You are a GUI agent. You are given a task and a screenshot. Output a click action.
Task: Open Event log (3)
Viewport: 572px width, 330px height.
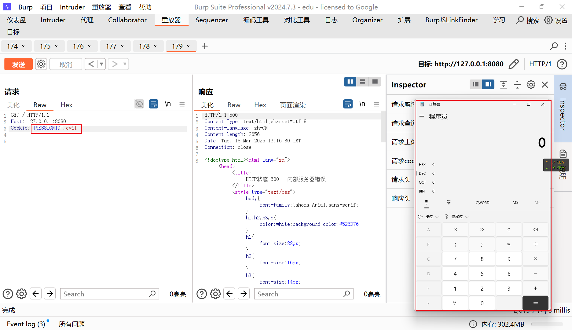coord(26,324)
